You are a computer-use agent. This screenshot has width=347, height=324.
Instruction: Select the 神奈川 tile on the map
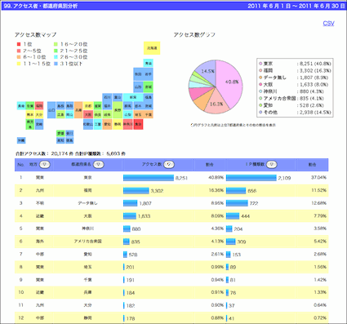click(128, 124)
